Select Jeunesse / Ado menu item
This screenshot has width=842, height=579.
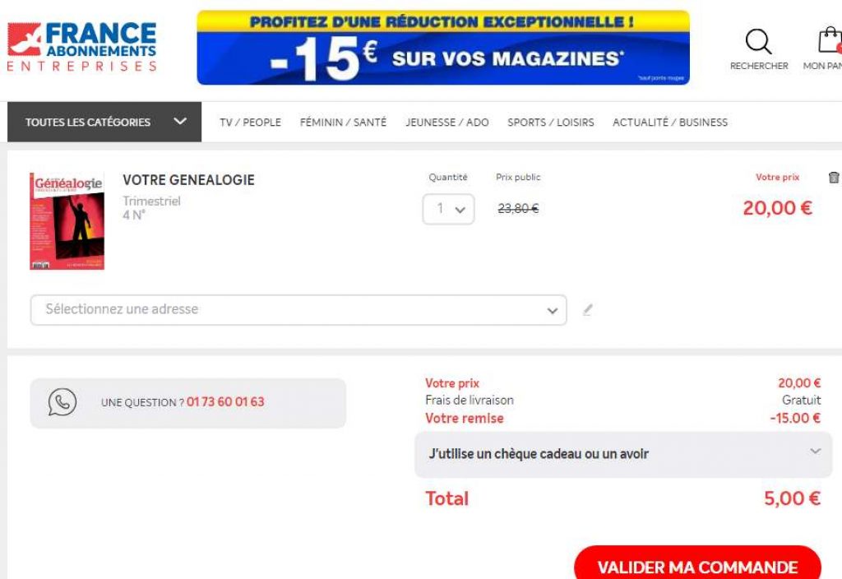tap(446, 123)
